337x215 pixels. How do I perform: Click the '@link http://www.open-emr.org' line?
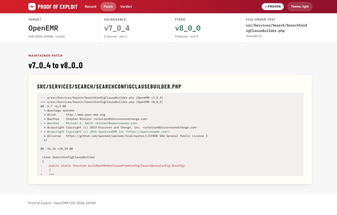(74, 115)
